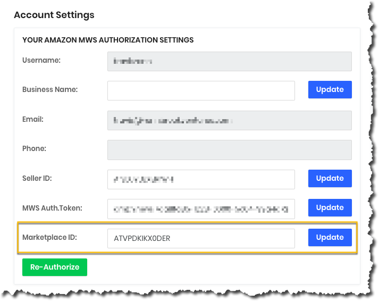Viewport: 379px width, 301px height.
Task: Click the Email label
Action: pos(32,119)
